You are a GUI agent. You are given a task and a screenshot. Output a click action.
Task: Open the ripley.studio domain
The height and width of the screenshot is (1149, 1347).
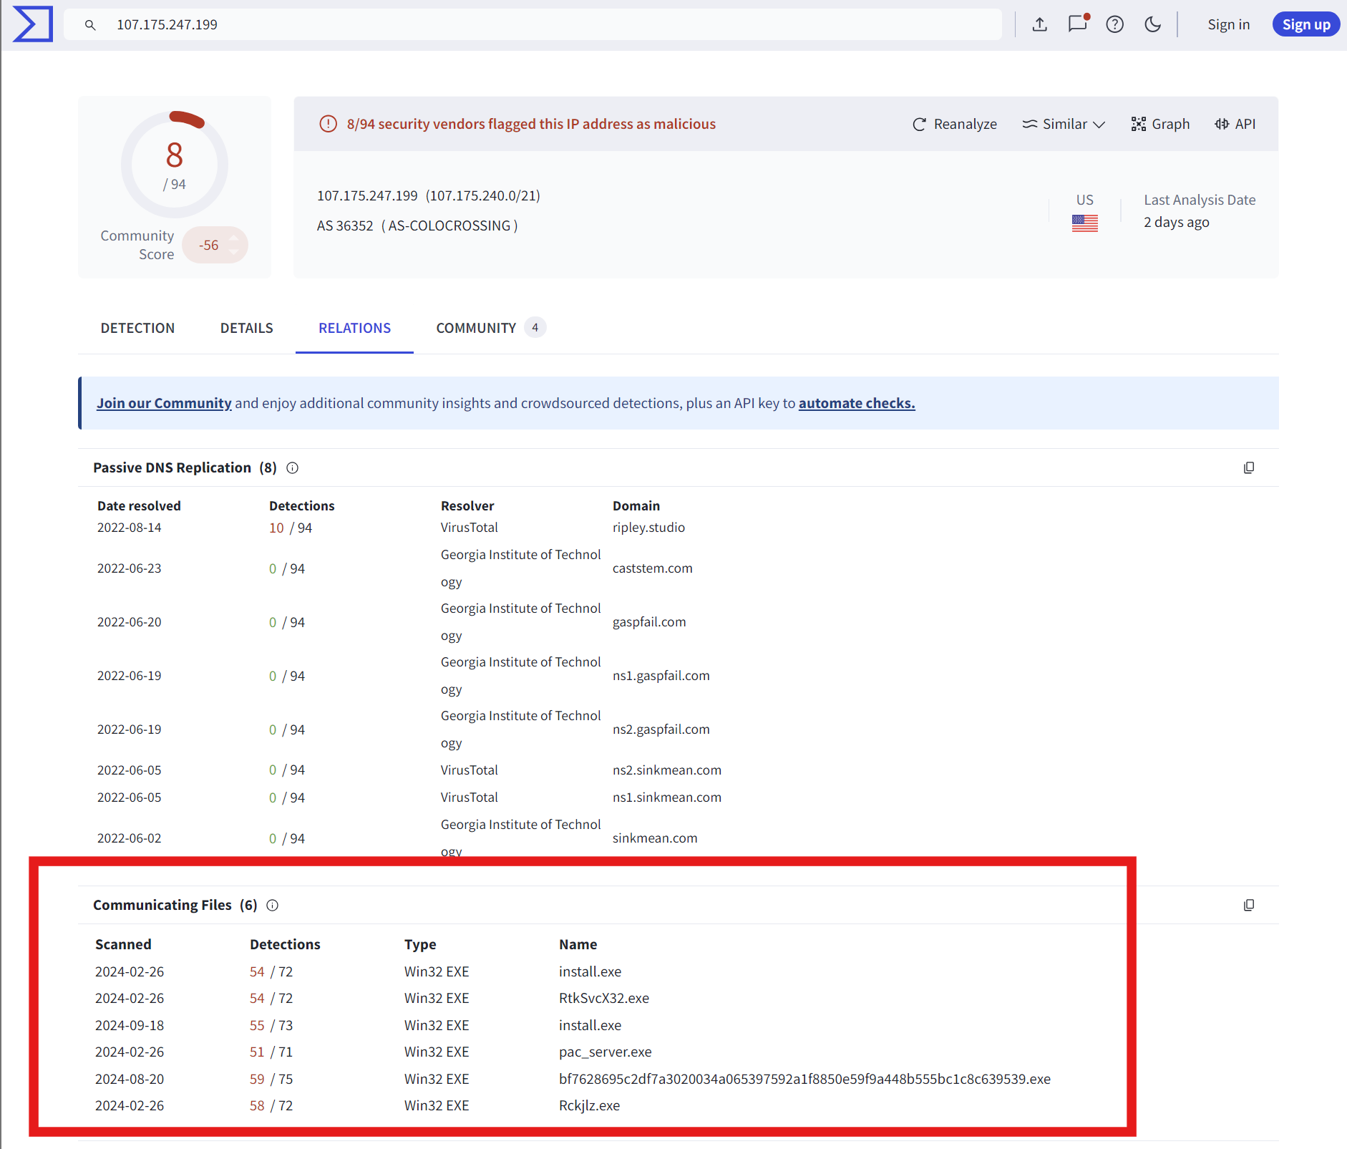click(648, 528)
